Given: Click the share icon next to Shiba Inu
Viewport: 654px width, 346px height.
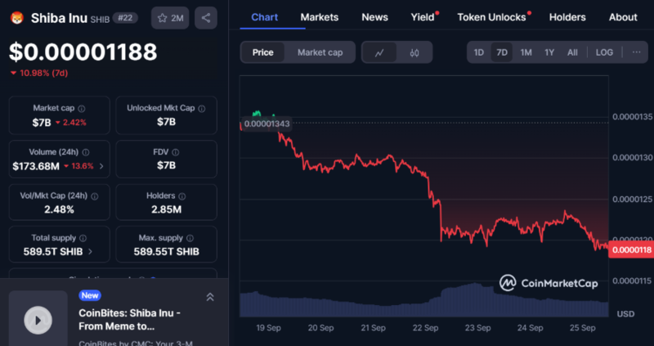Looking at the screenshot, I should pos(205,17).
